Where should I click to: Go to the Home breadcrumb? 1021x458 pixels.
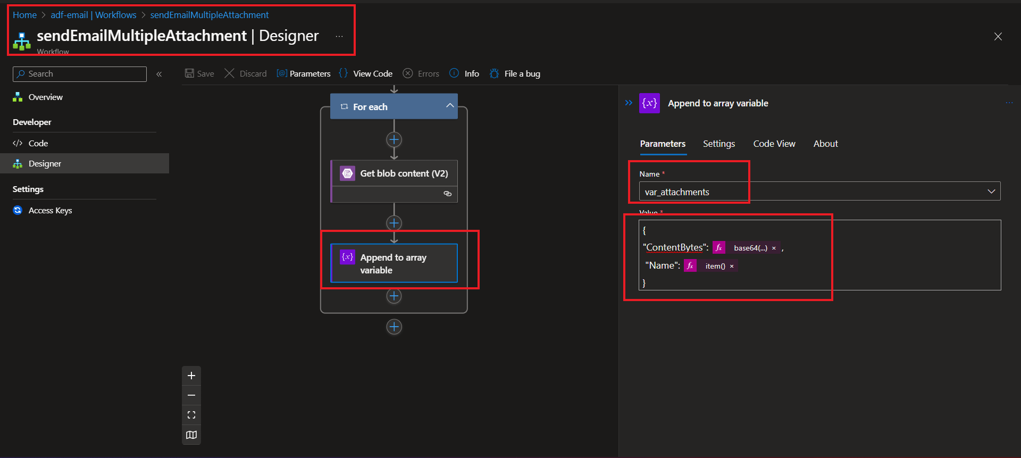(x=24, y=15)
